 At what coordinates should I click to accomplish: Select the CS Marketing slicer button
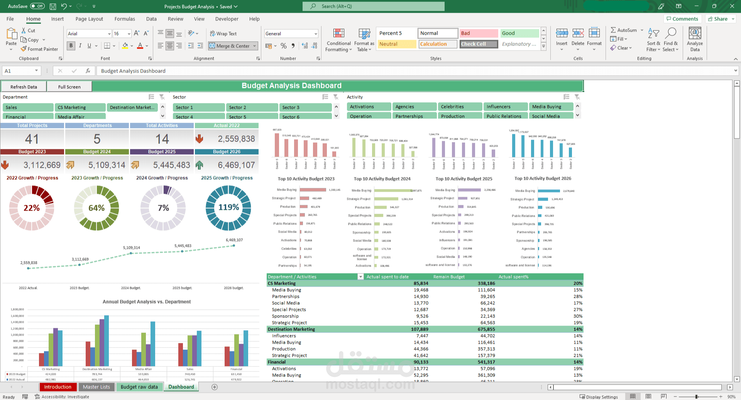click(80, 108)
